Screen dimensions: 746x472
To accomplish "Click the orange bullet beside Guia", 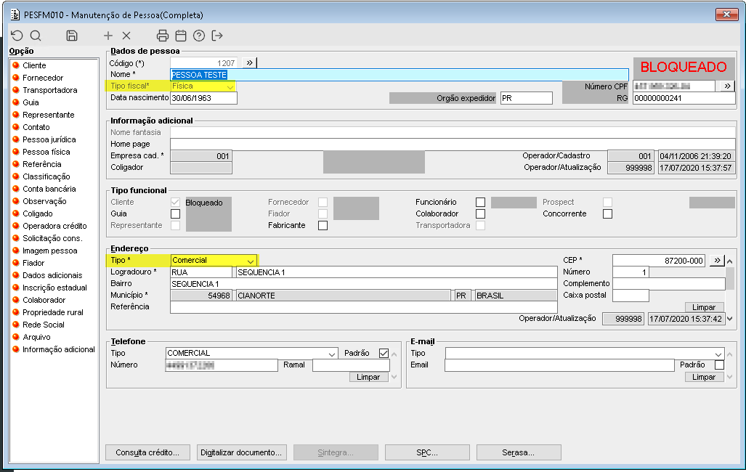I will click(16, 102).
